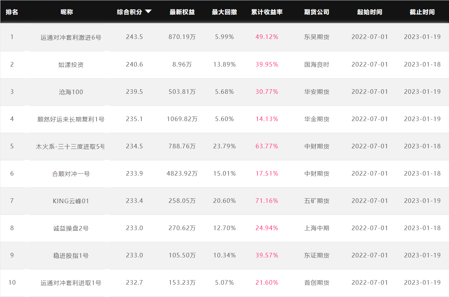Select the 木火系-三十三度进取5号 nickname
449x297 pixels.
(70, 146)
